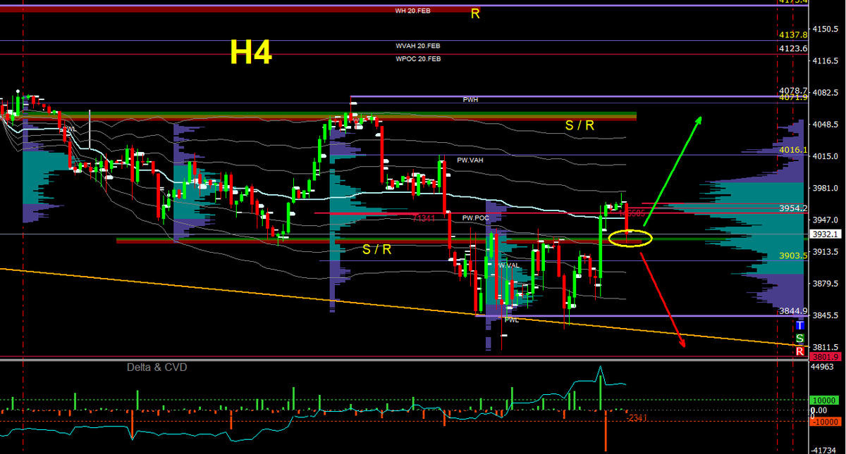
Task: Click the green S icon
Action: tap(799, 339)
